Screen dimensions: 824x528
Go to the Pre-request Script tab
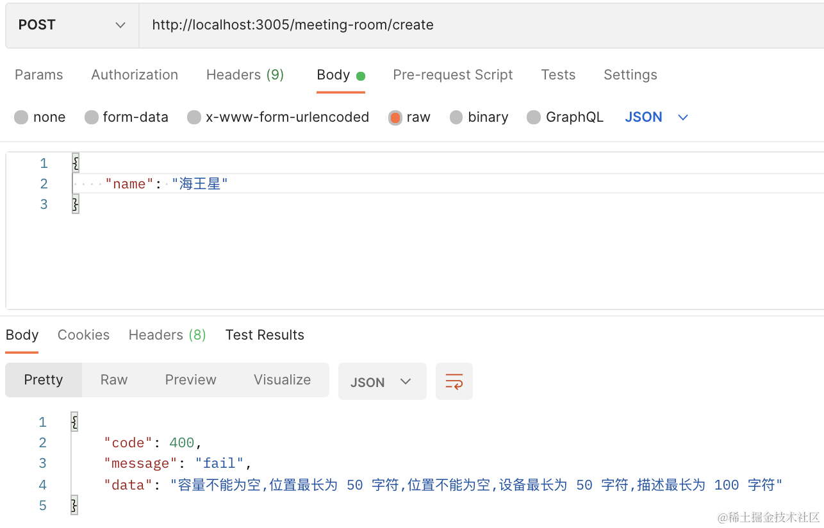tap(452, 75)
